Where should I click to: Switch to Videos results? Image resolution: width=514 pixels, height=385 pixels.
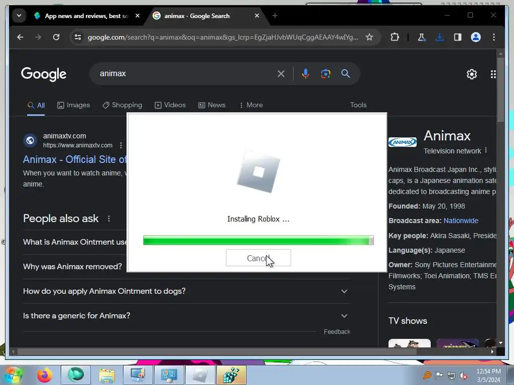[170, 105]
